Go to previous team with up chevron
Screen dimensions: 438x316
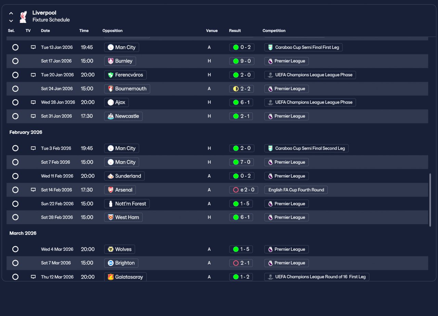(11, 13)
